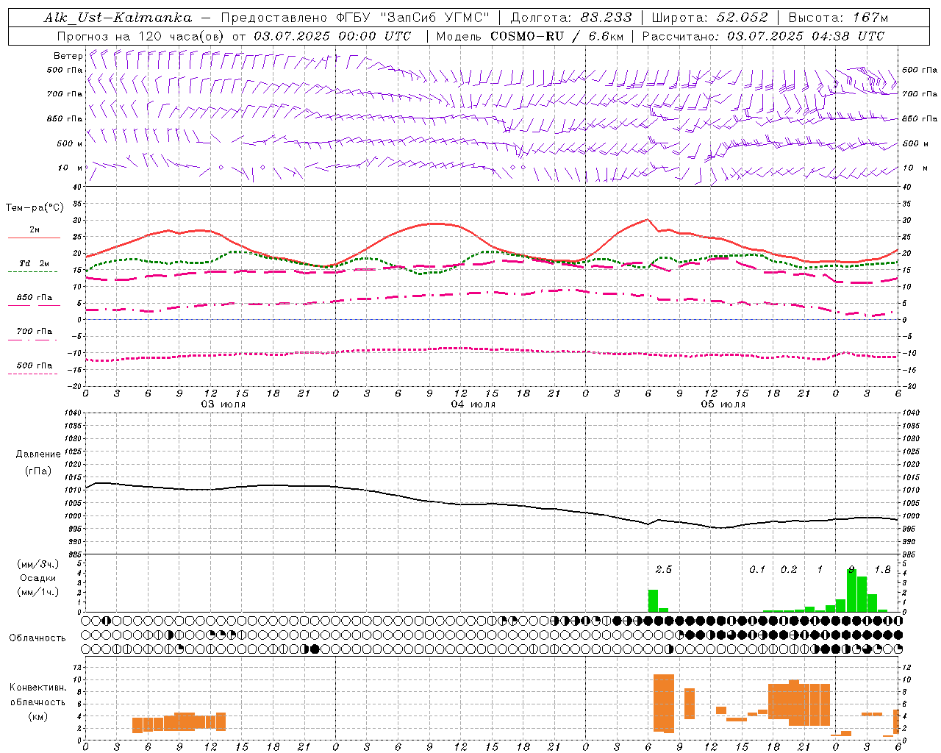Click the Модель COSMO-RU / 6.6км label

point(530,36)
